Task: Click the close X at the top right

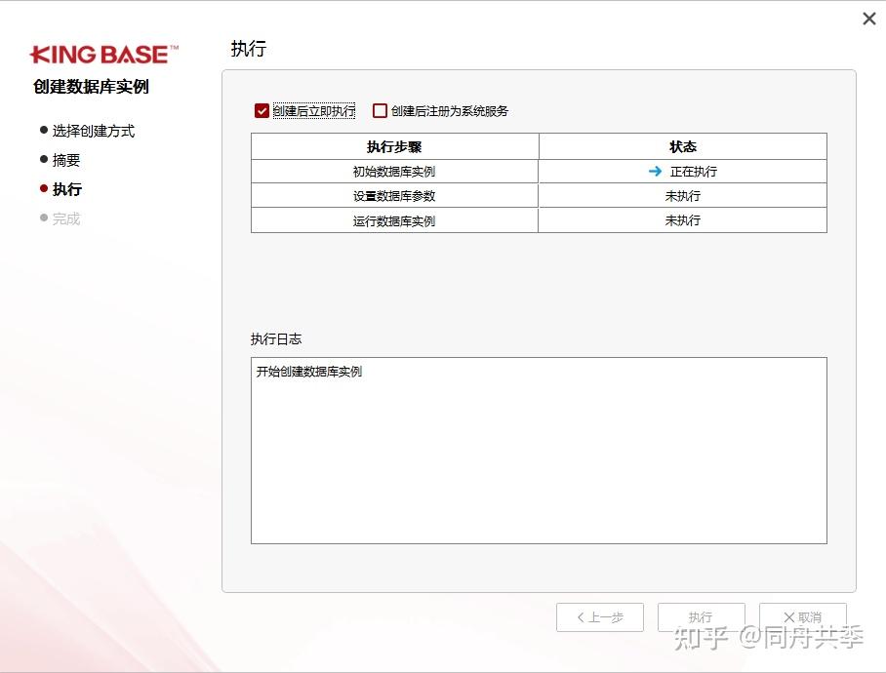Action: (x=867, y=18)
